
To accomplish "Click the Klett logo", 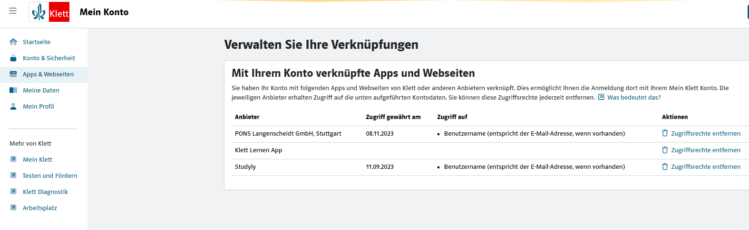I will tap(49, 12).
